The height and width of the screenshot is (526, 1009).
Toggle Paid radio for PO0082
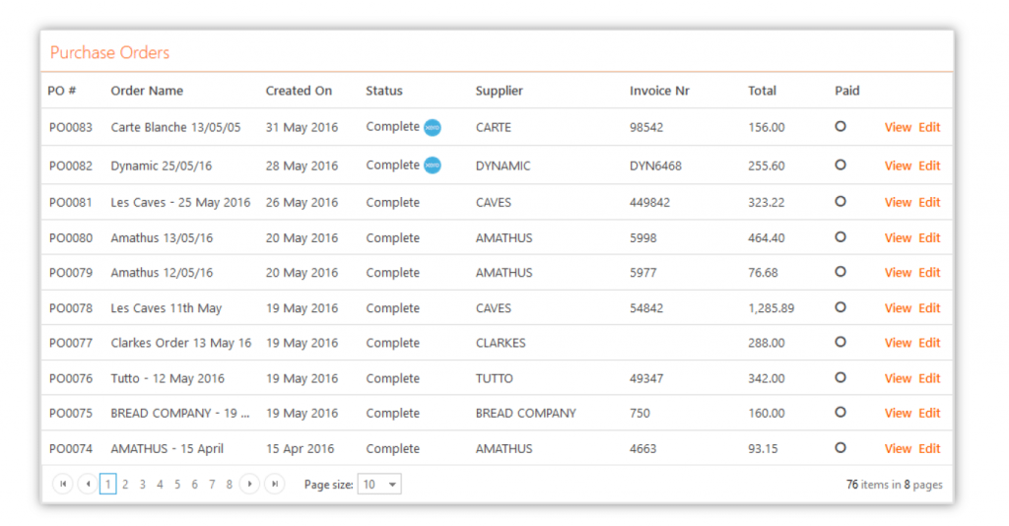841,165
